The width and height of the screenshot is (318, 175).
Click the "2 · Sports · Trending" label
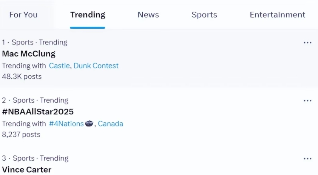click(35, 100)
